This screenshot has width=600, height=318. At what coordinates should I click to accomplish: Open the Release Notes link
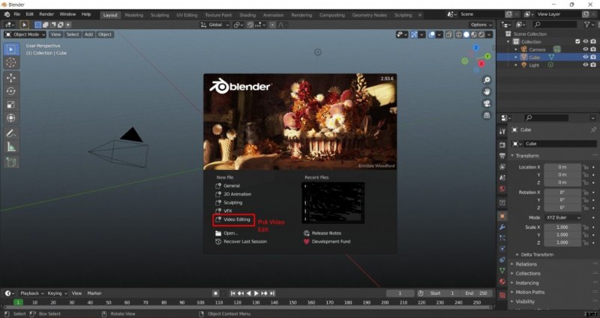(327, 233)
